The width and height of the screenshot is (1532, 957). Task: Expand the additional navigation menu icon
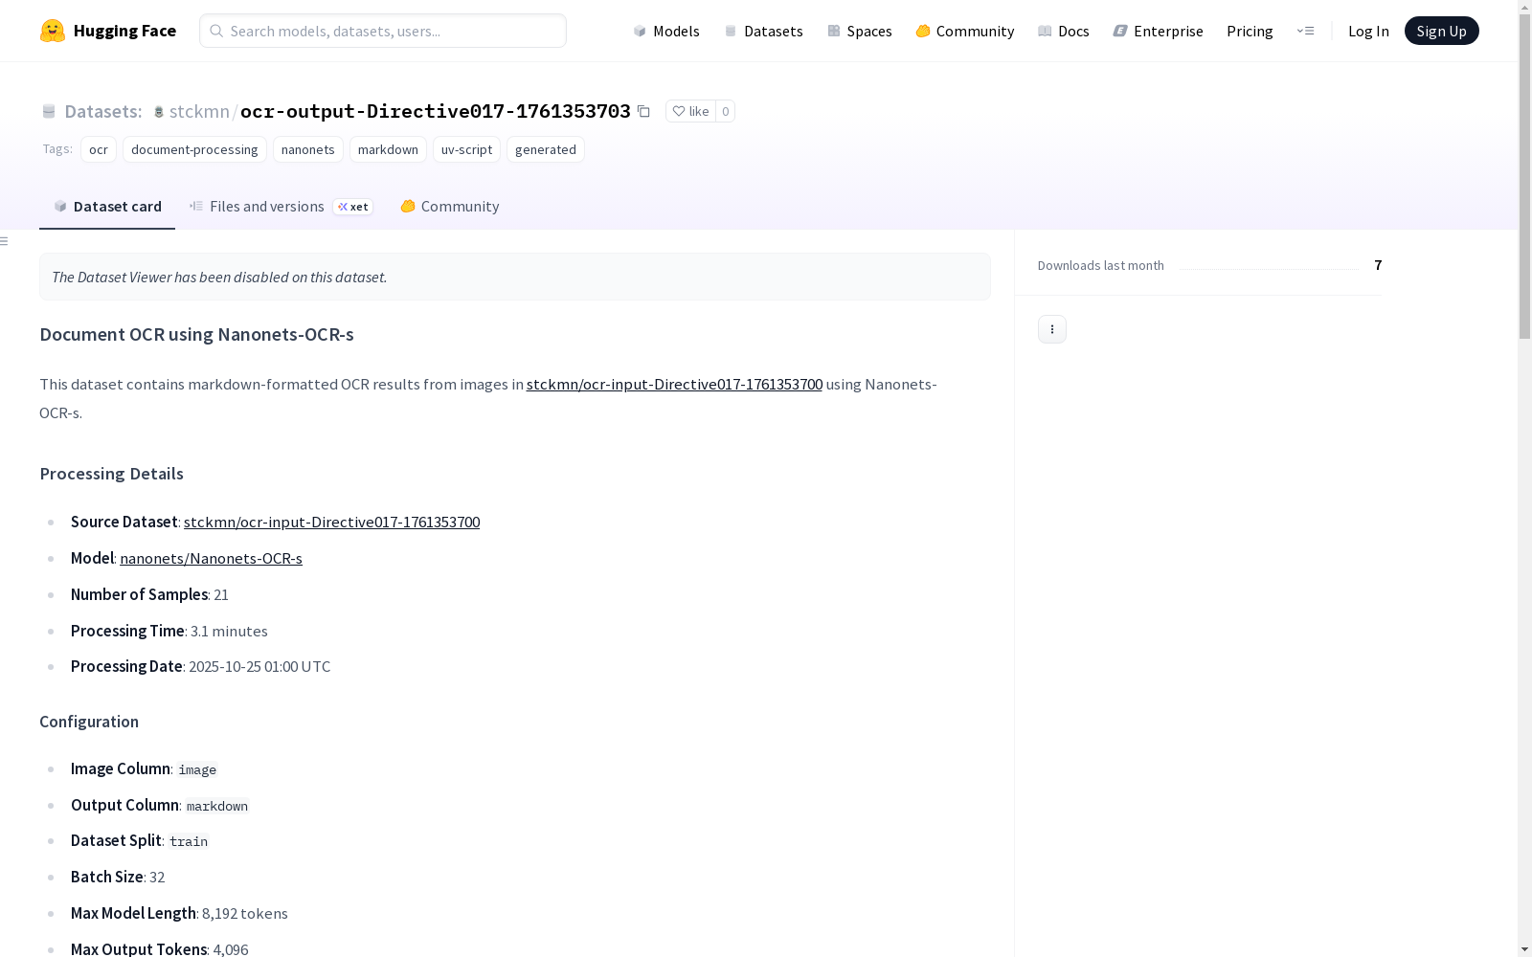[1305, 31]
